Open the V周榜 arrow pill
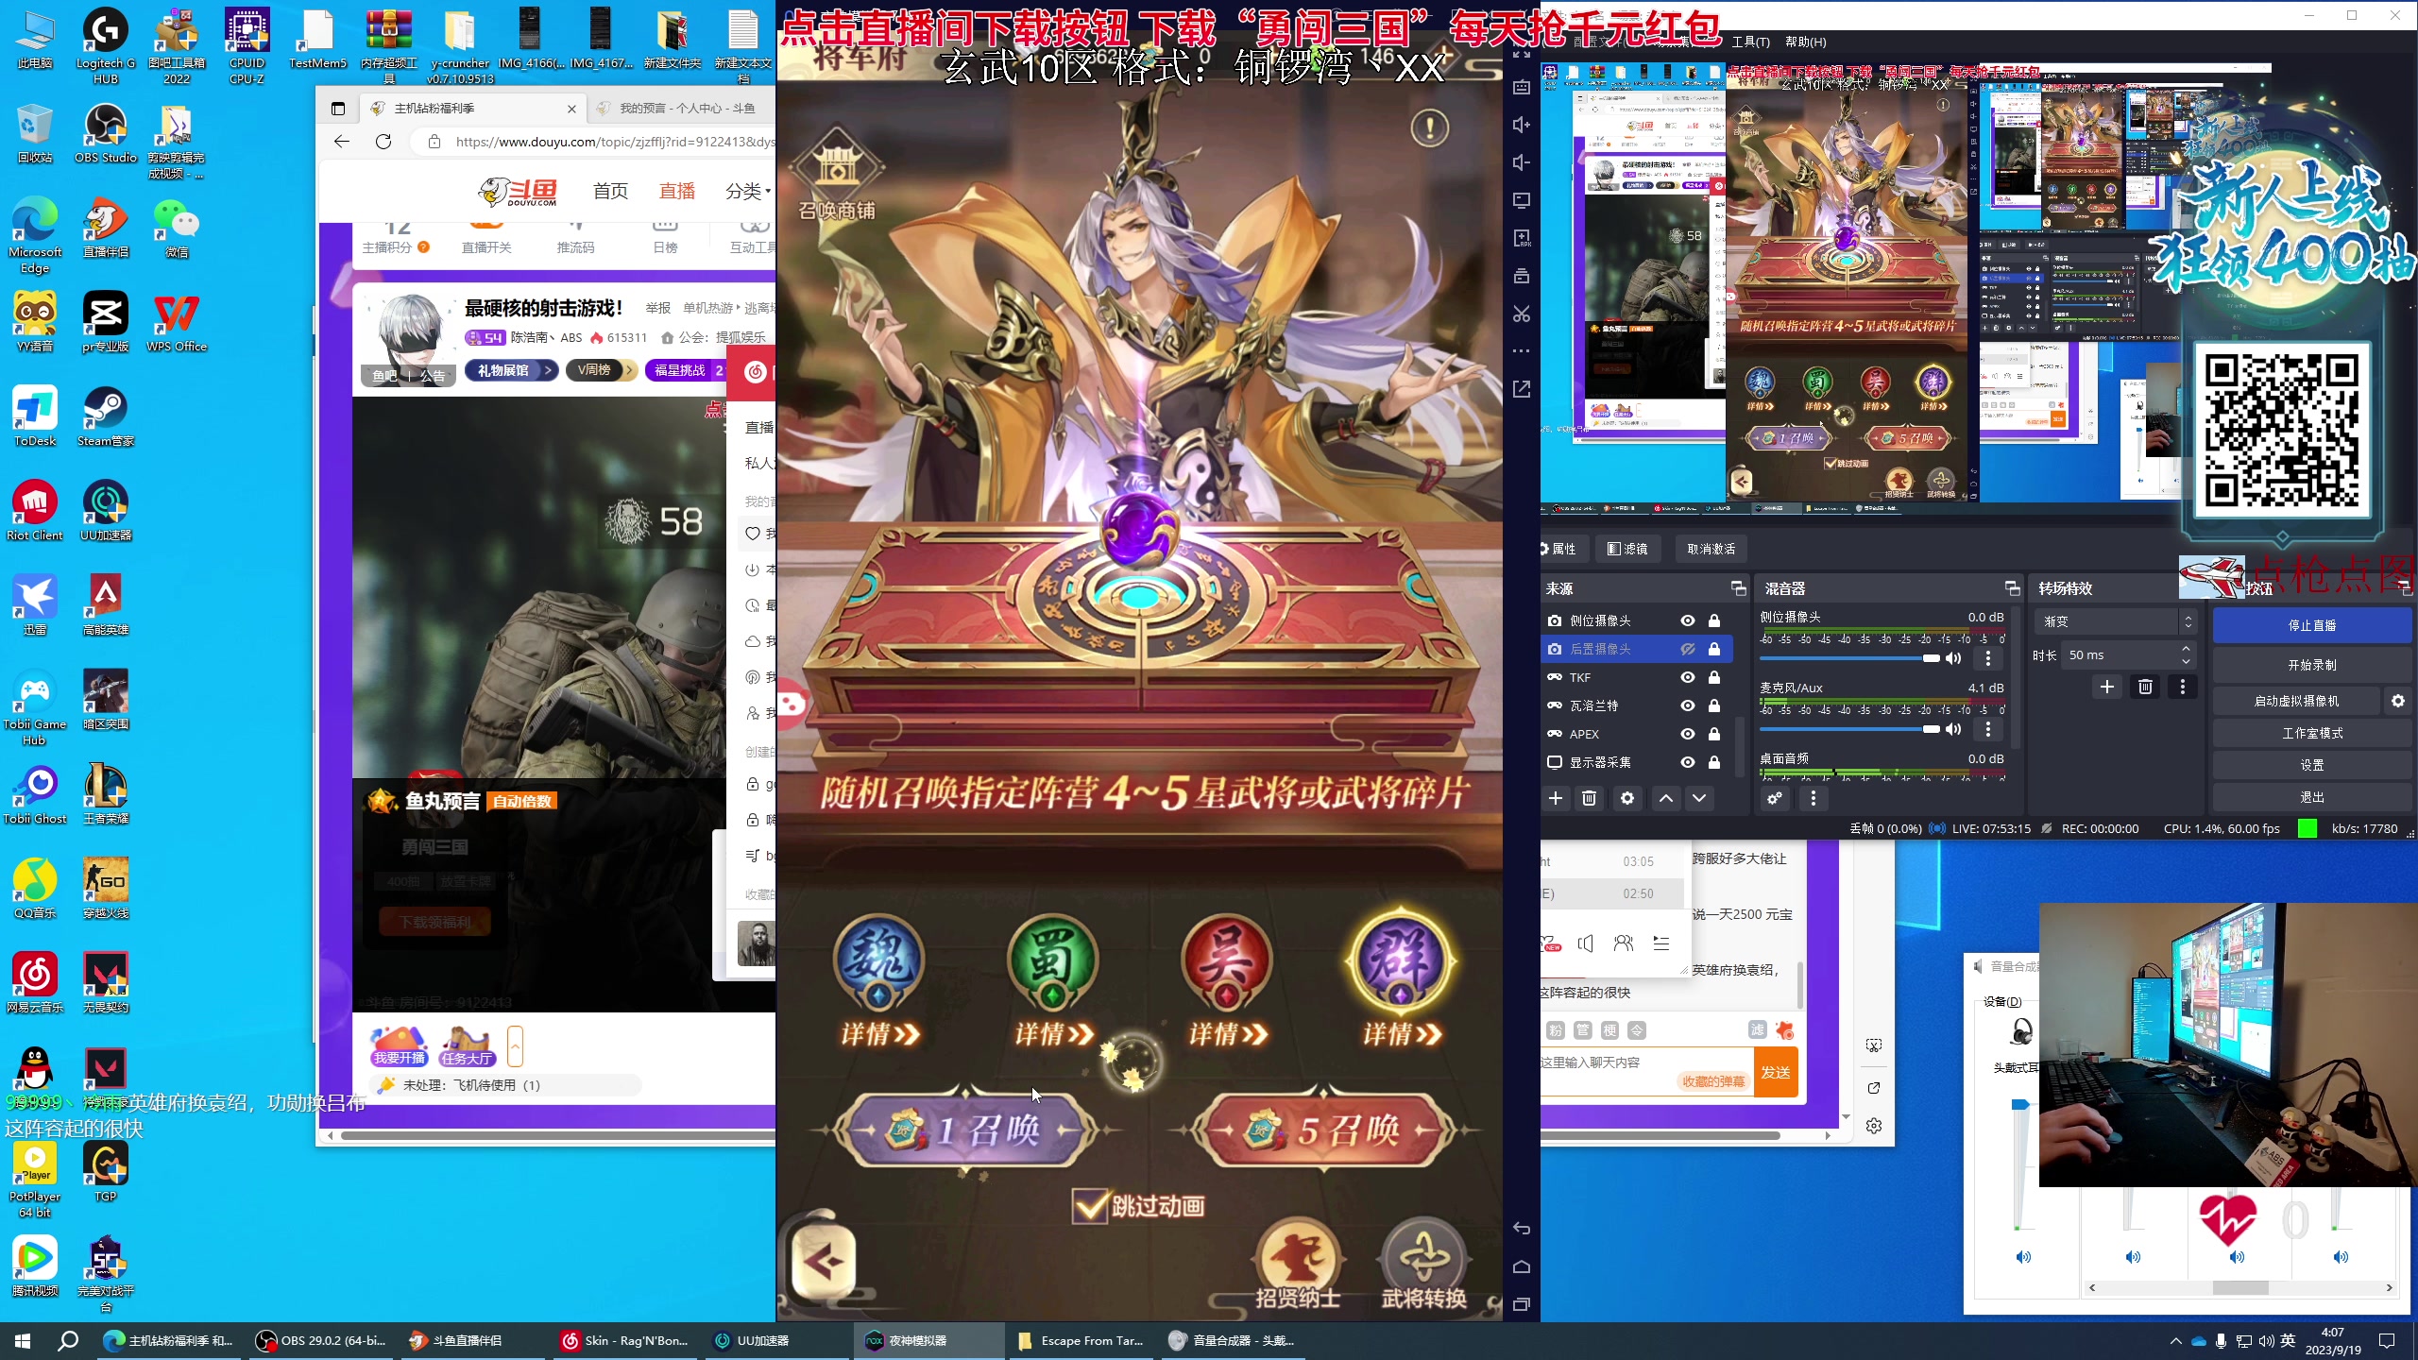 602,370
